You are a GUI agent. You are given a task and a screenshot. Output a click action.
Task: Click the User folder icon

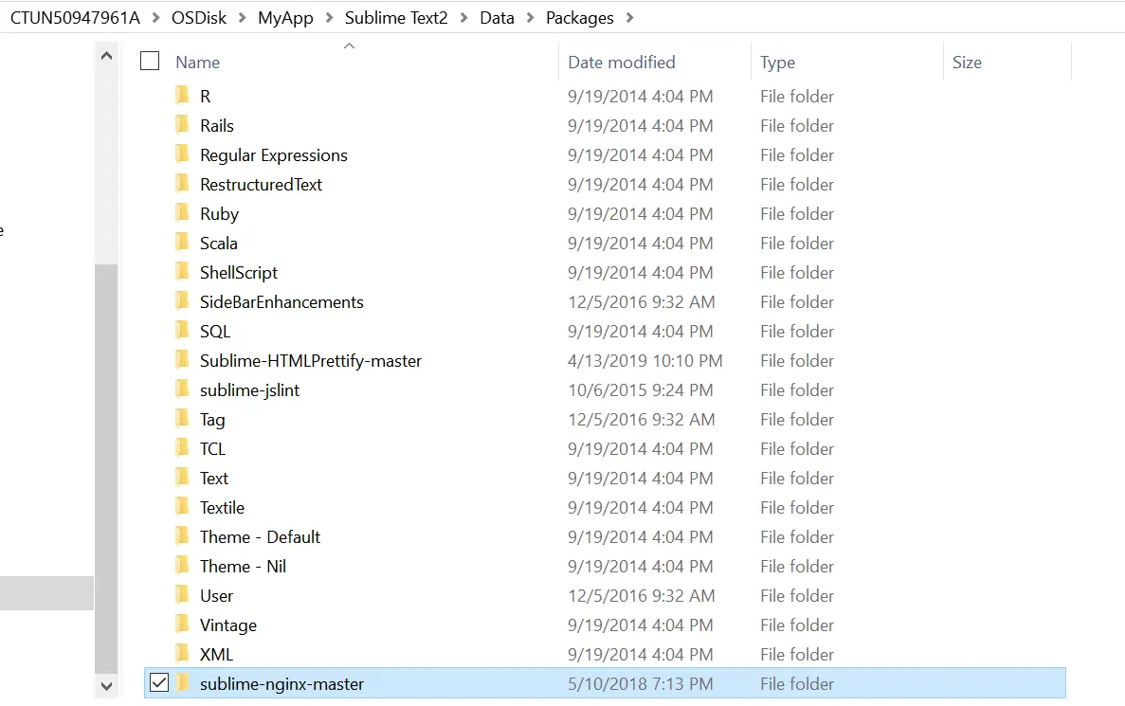coord(182,595)
